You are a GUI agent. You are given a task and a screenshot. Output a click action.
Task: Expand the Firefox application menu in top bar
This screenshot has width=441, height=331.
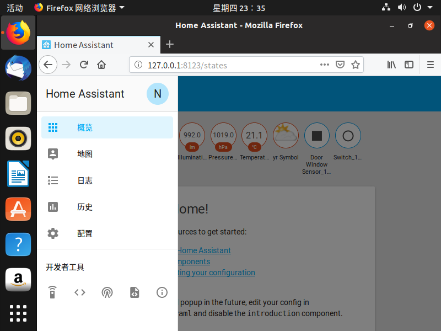pos(79,8)
